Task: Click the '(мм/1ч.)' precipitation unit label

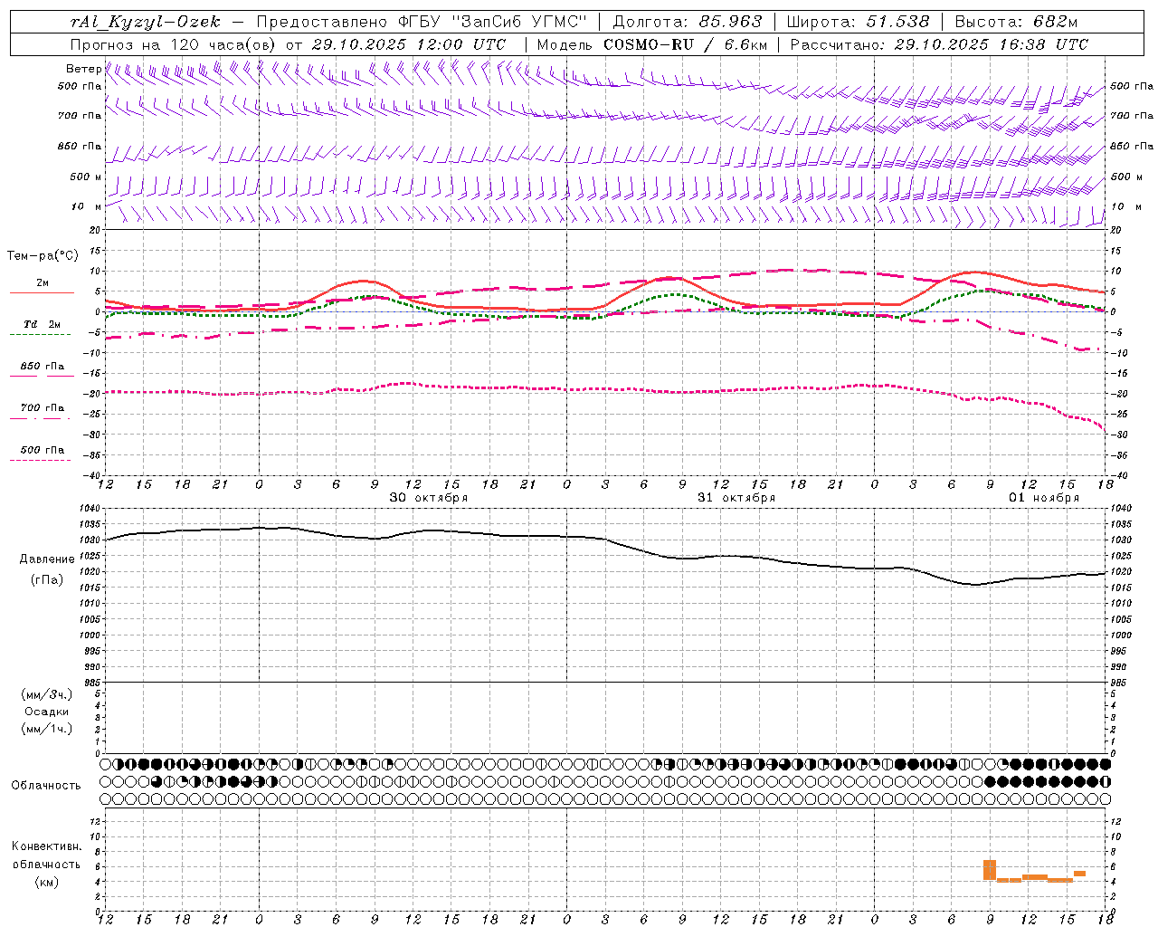Action: (x=47, y=729)
